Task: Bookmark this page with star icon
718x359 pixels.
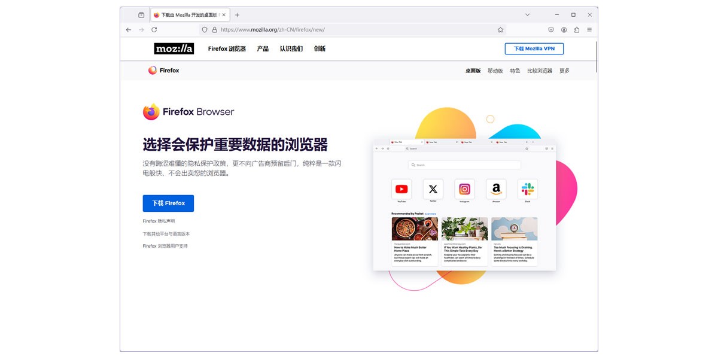Action: click(x=501, y=29)
